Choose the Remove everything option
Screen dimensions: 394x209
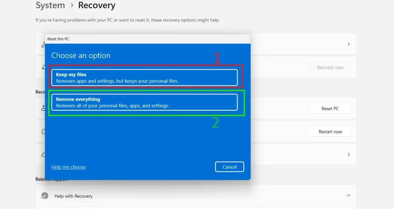click(x=144, y=102)
